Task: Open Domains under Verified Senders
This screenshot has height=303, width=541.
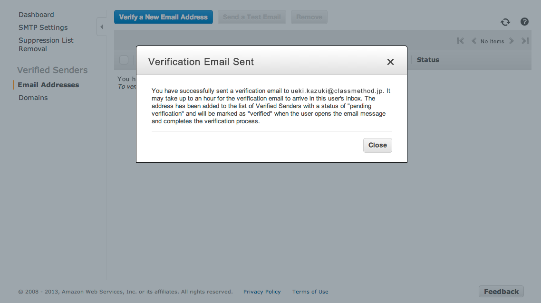Action: click(33, 98)
